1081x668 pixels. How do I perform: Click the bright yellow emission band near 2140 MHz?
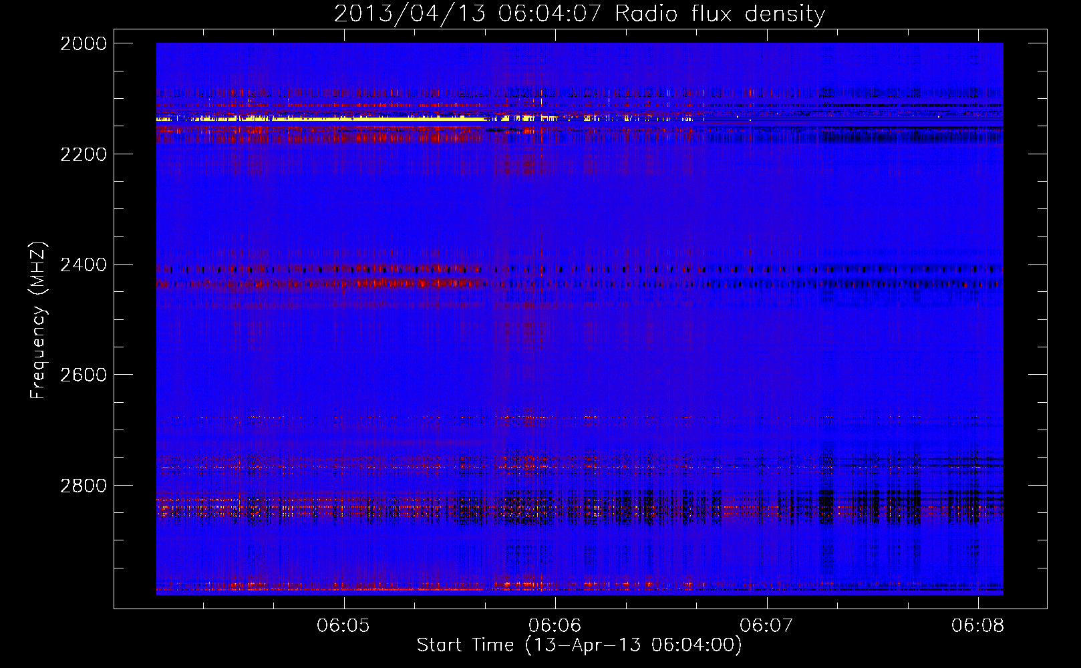click(x=321, y=119)
